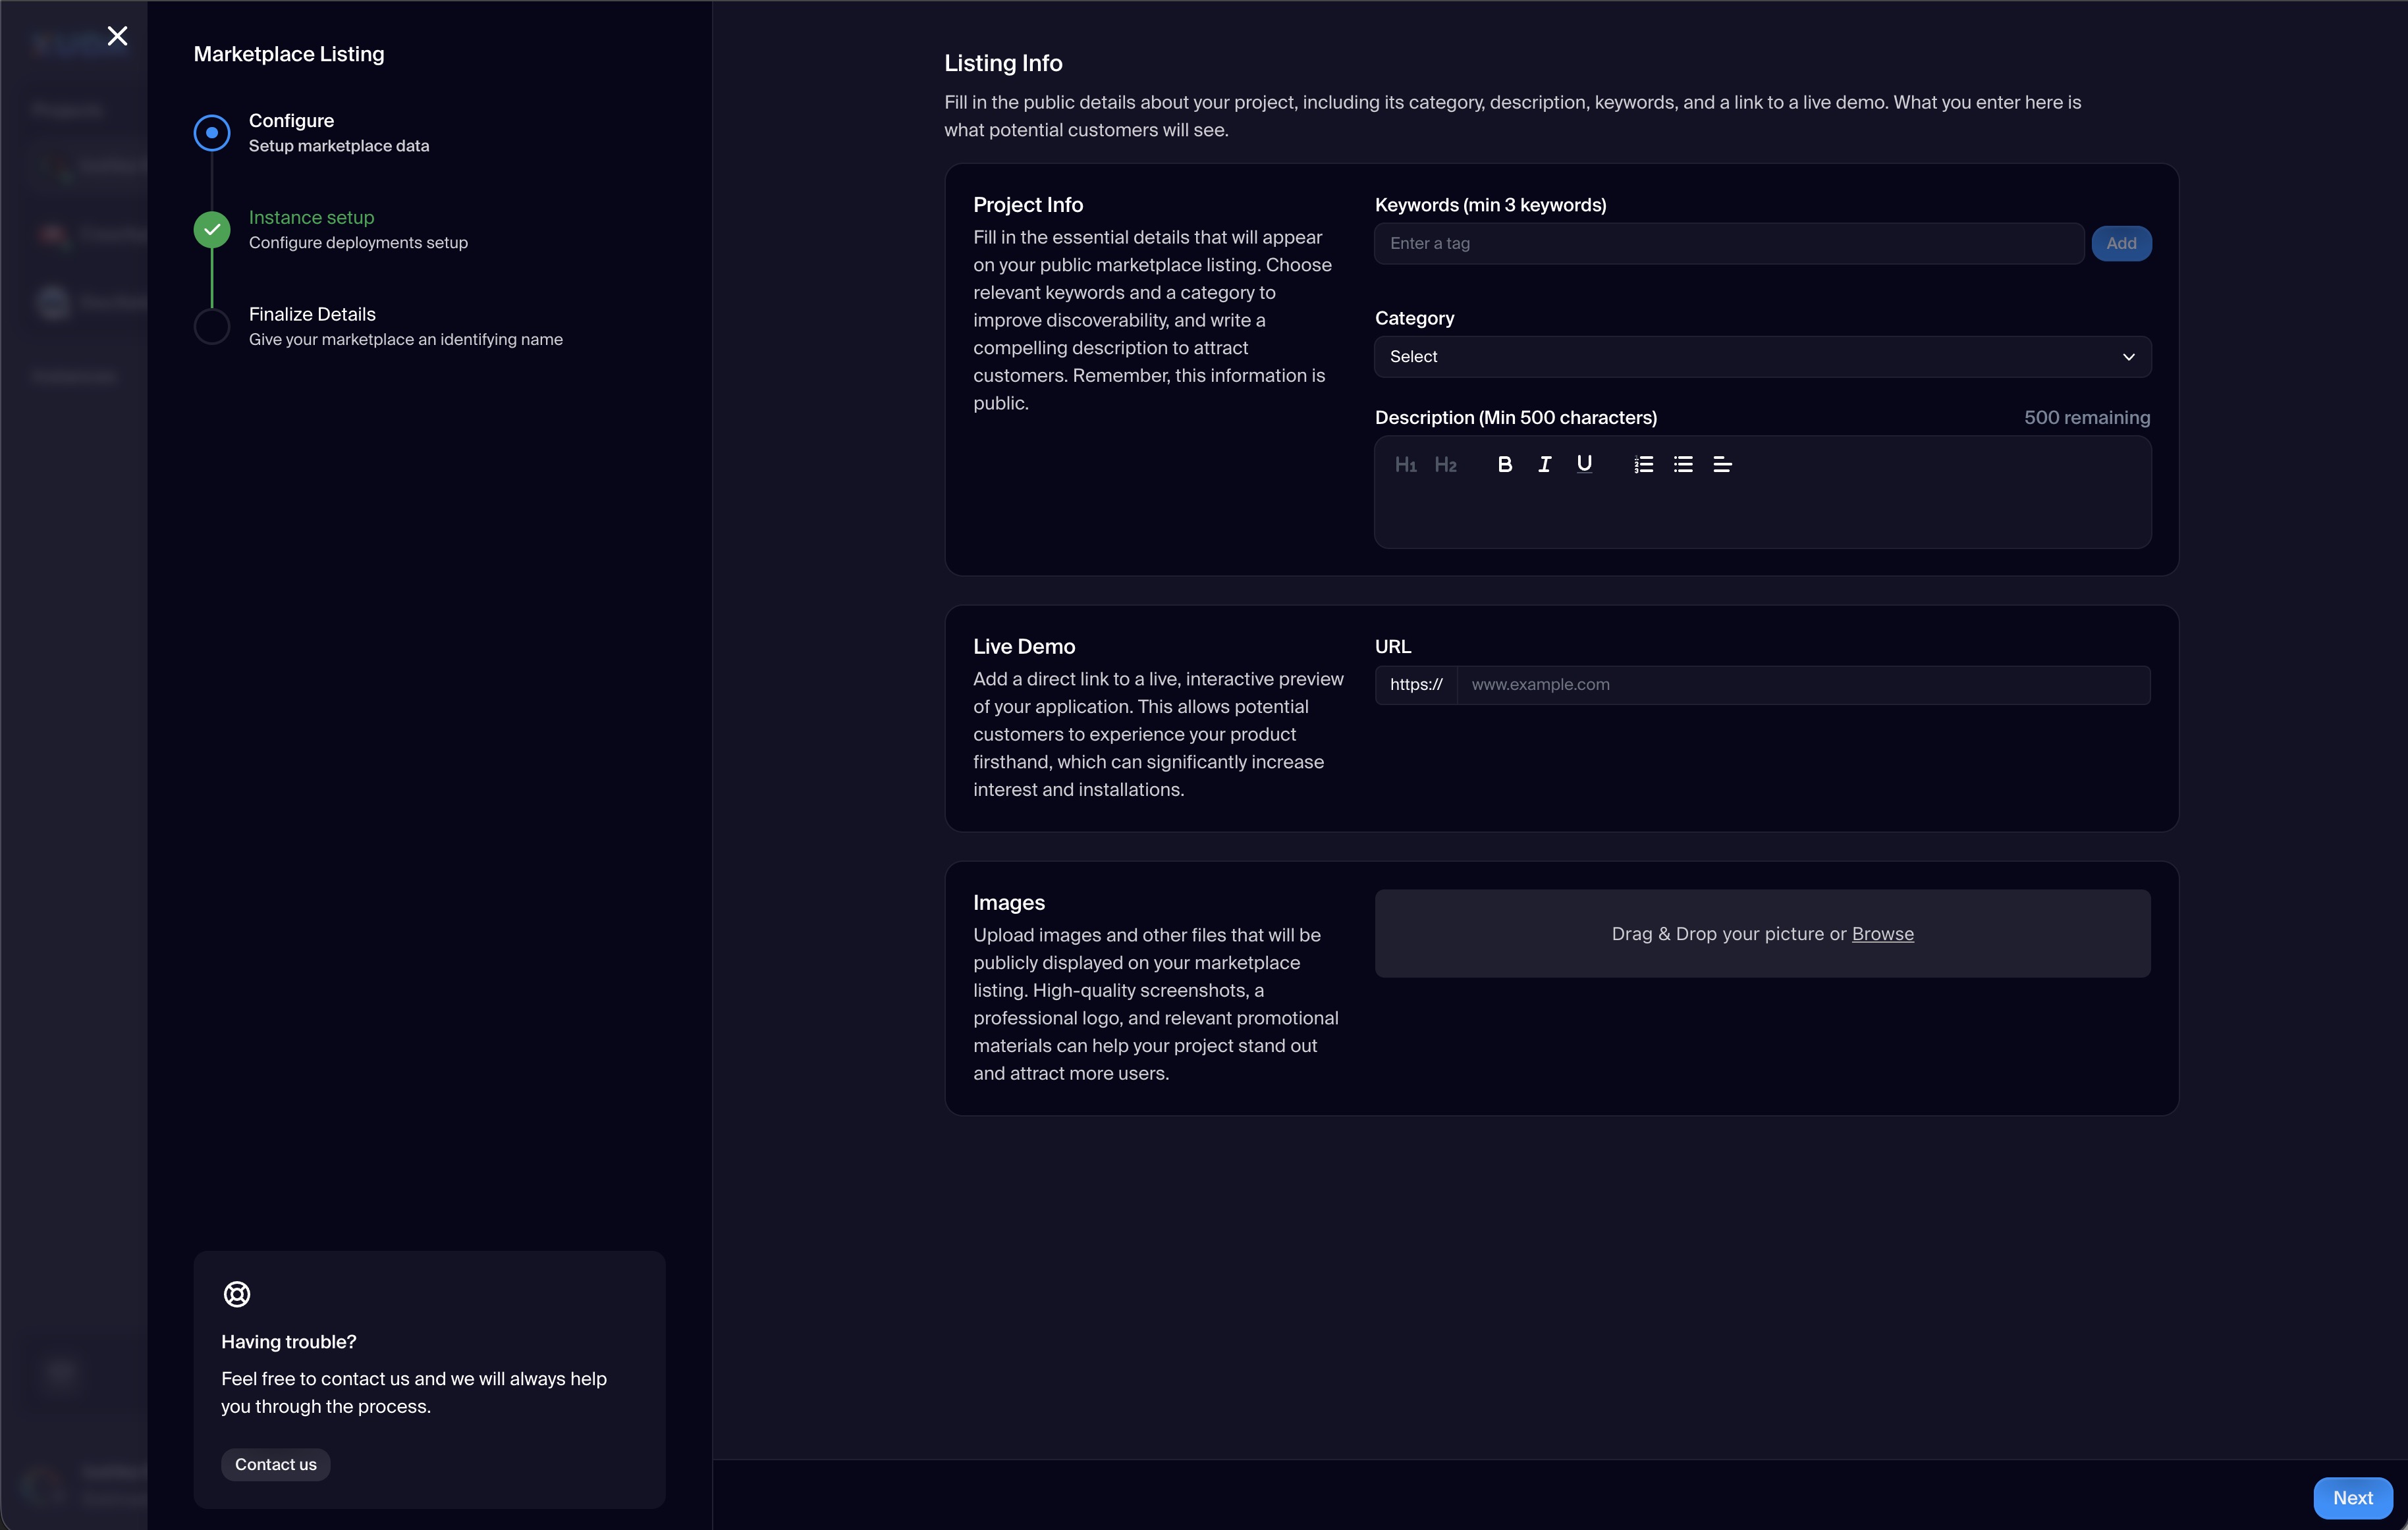
Task: Select the Configure step indicator
Action: click(x=212, y=133)
